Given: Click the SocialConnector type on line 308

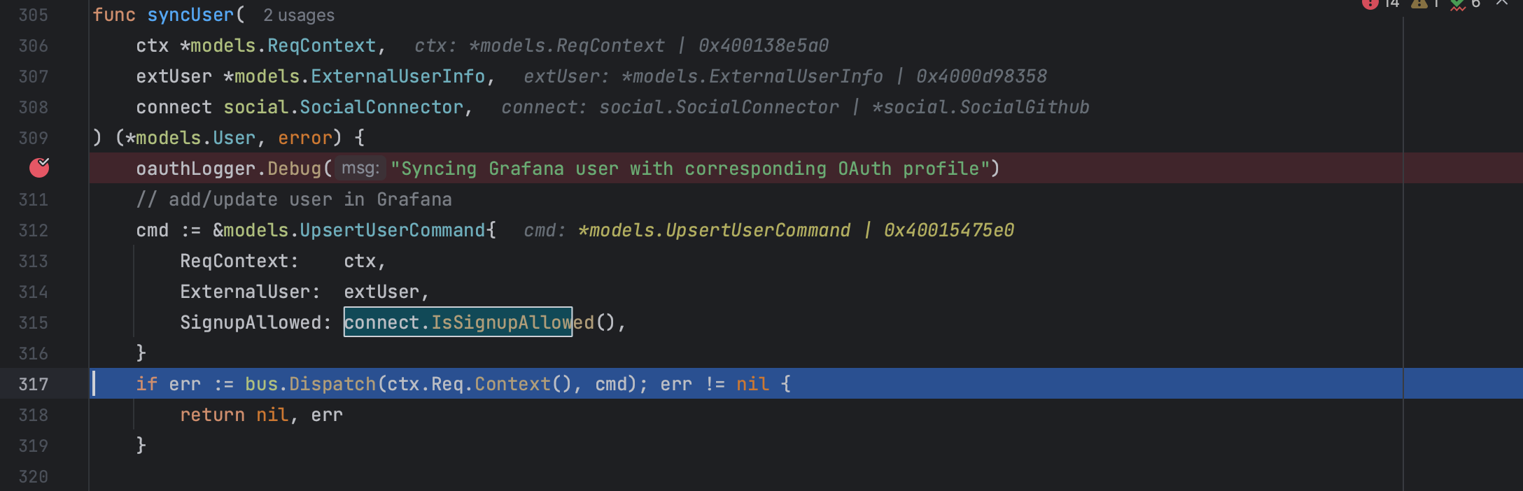Looking at the screenshot, I should [x=381, y=108].
